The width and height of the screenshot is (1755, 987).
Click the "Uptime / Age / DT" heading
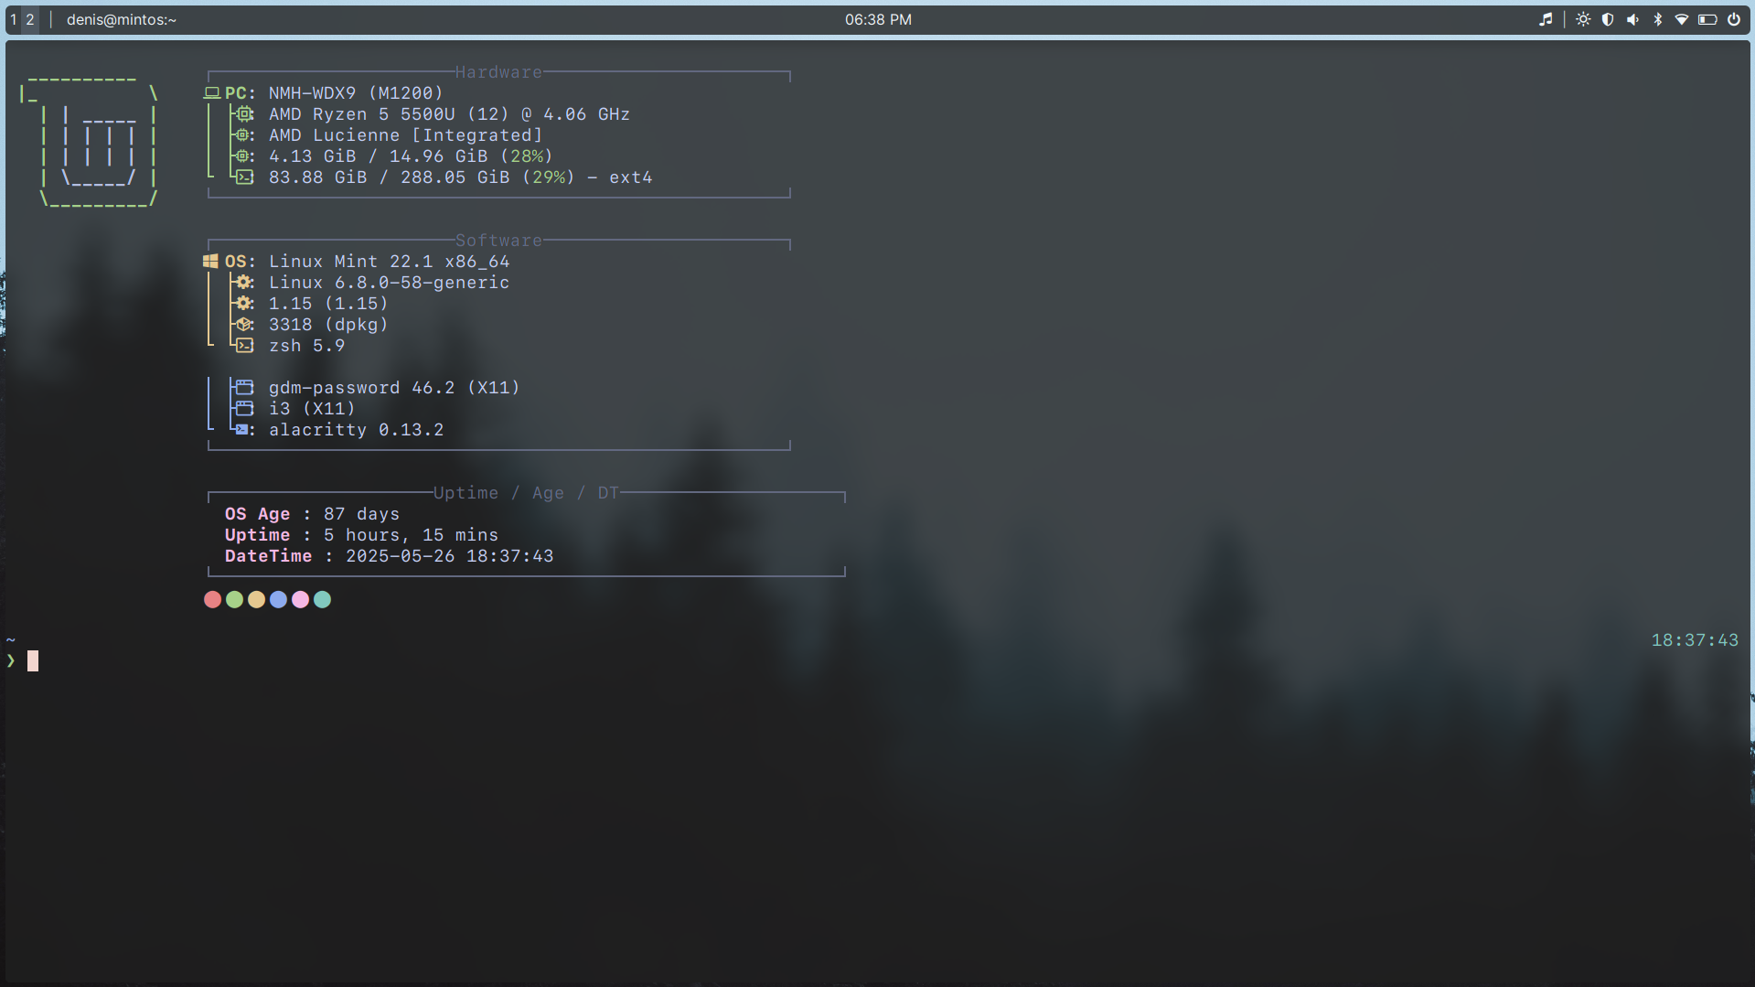pos(527,493)
